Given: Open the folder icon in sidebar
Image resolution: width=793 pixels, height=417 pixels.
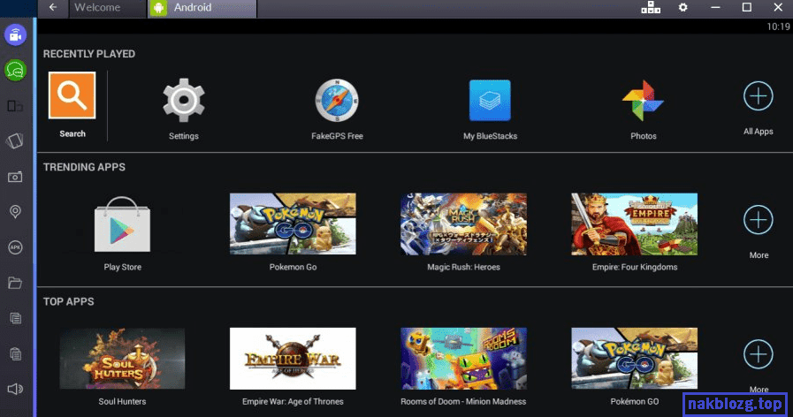Looking at the screenshot, I should [x=15, y=283].
